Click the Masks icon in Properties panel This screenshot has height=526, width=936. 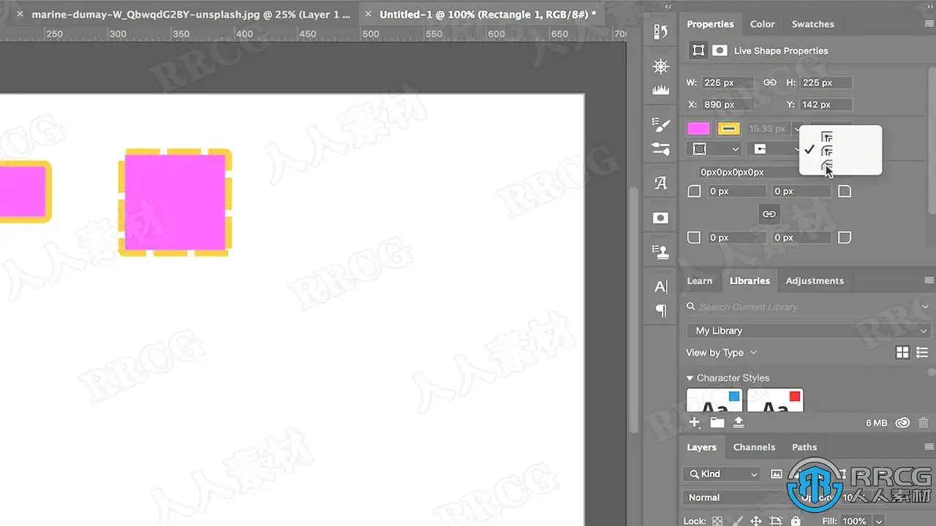(720, 50)
